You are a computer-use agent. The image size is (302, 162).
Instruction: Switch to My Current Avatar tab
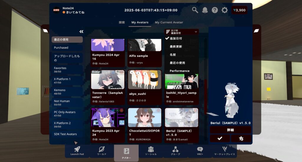coord(169,22)
